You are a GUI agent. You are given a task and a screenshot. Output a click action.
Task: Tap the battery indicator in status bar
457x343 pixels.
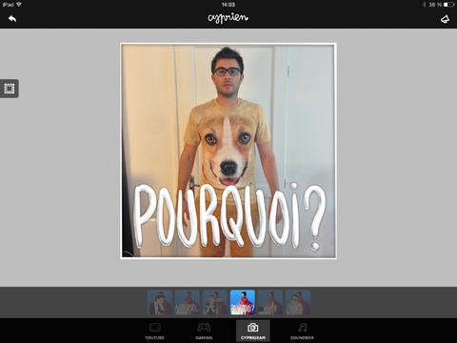click(x=449, y=5)
